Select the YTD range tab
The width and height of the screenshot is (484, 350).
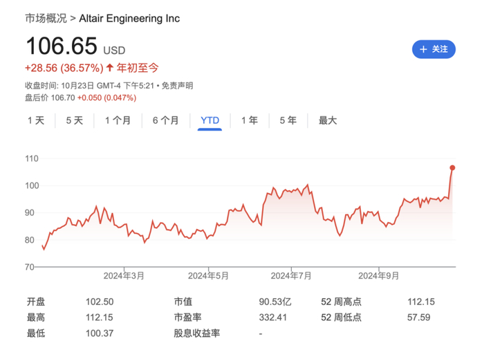pos(210,120)
